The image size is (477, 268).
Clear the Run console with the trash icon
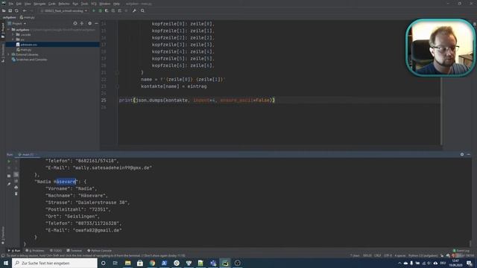click(x=16, y=194)
